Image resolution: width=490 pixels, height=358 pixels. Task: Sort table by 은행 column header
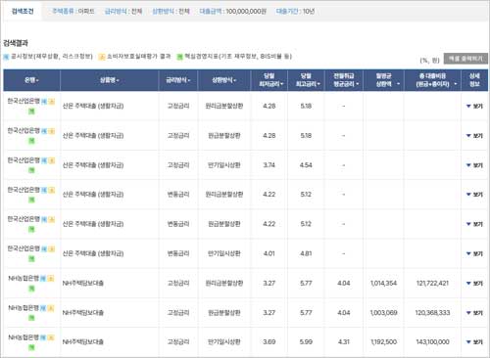(x=31, y=80)
